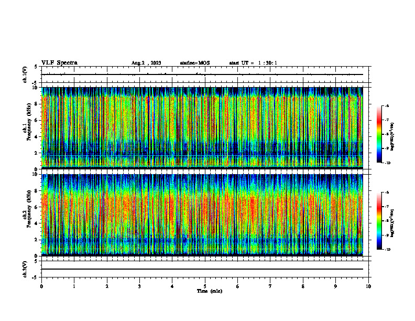Image resolution: width=415 pixels, height=321 pixels.
Task: Click the ch.2 color bar log(PSD) unit label
Action: coord(392,223)
